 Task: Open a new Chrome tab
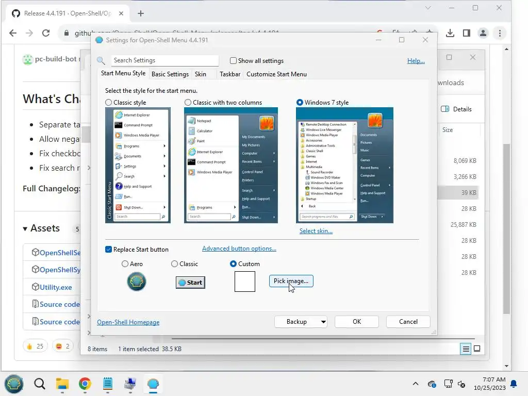[x=141, y=13]
